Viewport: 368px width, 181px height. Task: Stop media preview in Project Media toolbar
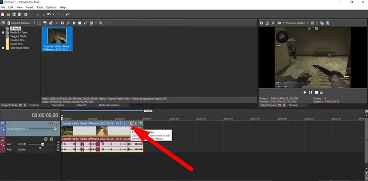tap(80, 23)
